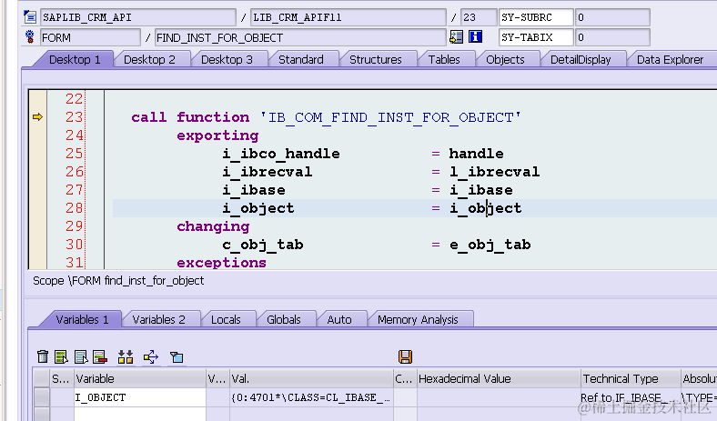Switch to the Data Explorer tab
Image resolution: width=717 pixels, height=421 pixels.
click(670, 59)
